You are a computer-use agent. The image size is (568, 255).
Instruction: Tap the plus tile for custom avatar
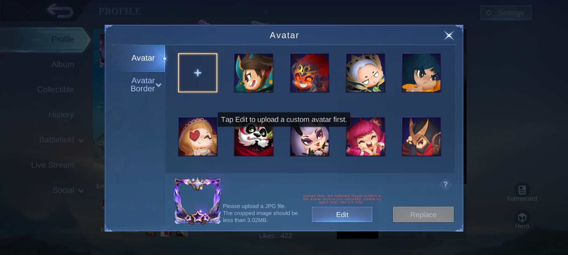pos(198,73)
